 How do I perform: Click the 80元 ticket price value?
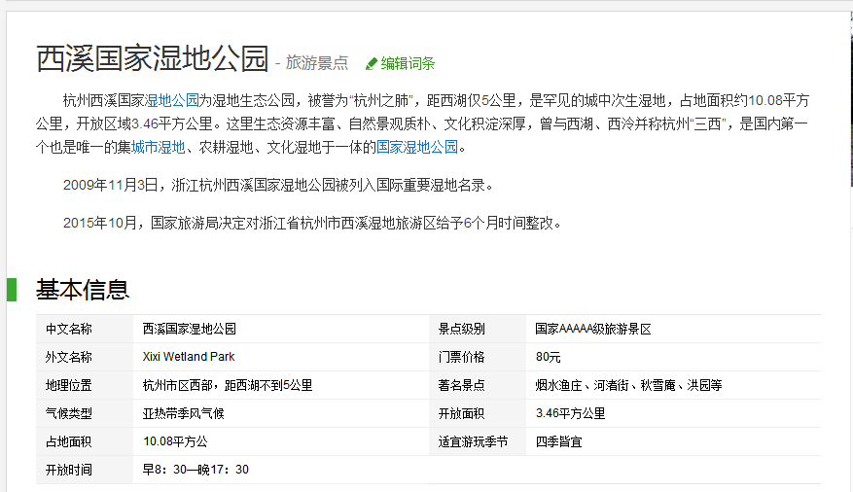(x=549, y=357)
